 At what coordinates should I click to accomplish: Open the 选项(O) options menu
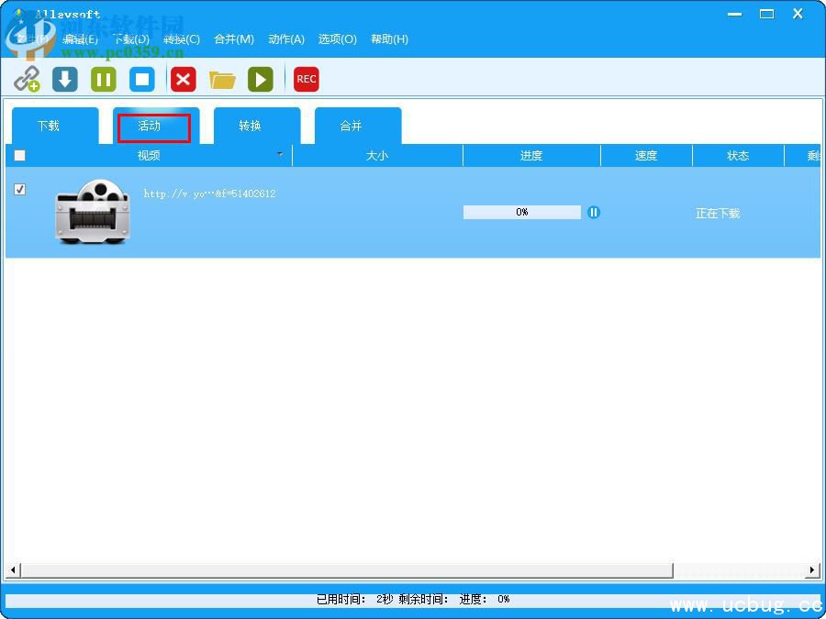(x=337, y=39)
